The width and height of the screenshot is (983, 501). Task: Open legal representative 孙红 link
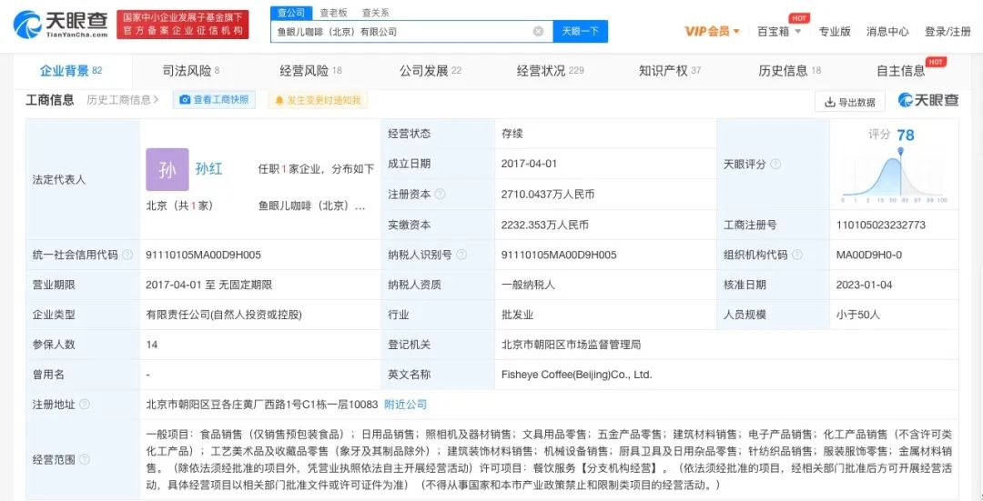click(208, 169)
